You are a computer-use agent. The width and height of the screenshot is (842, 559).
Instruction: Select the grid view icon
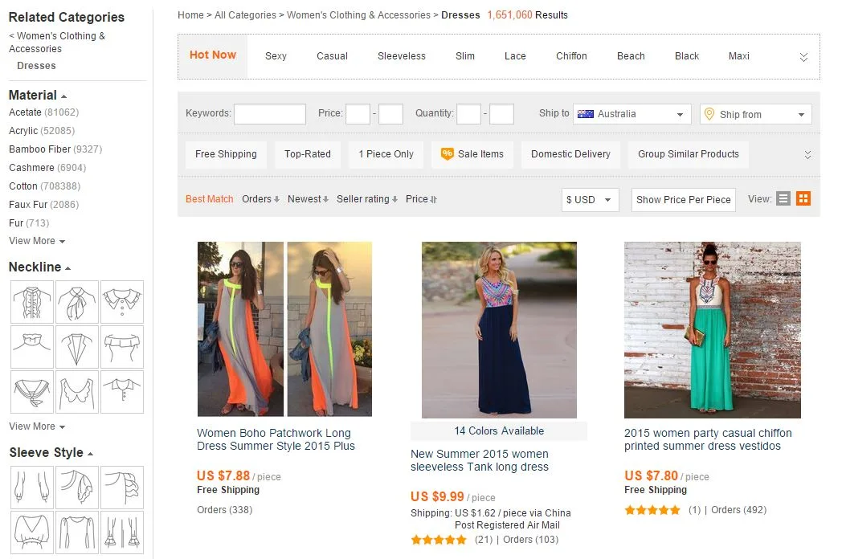click(803, 198)
